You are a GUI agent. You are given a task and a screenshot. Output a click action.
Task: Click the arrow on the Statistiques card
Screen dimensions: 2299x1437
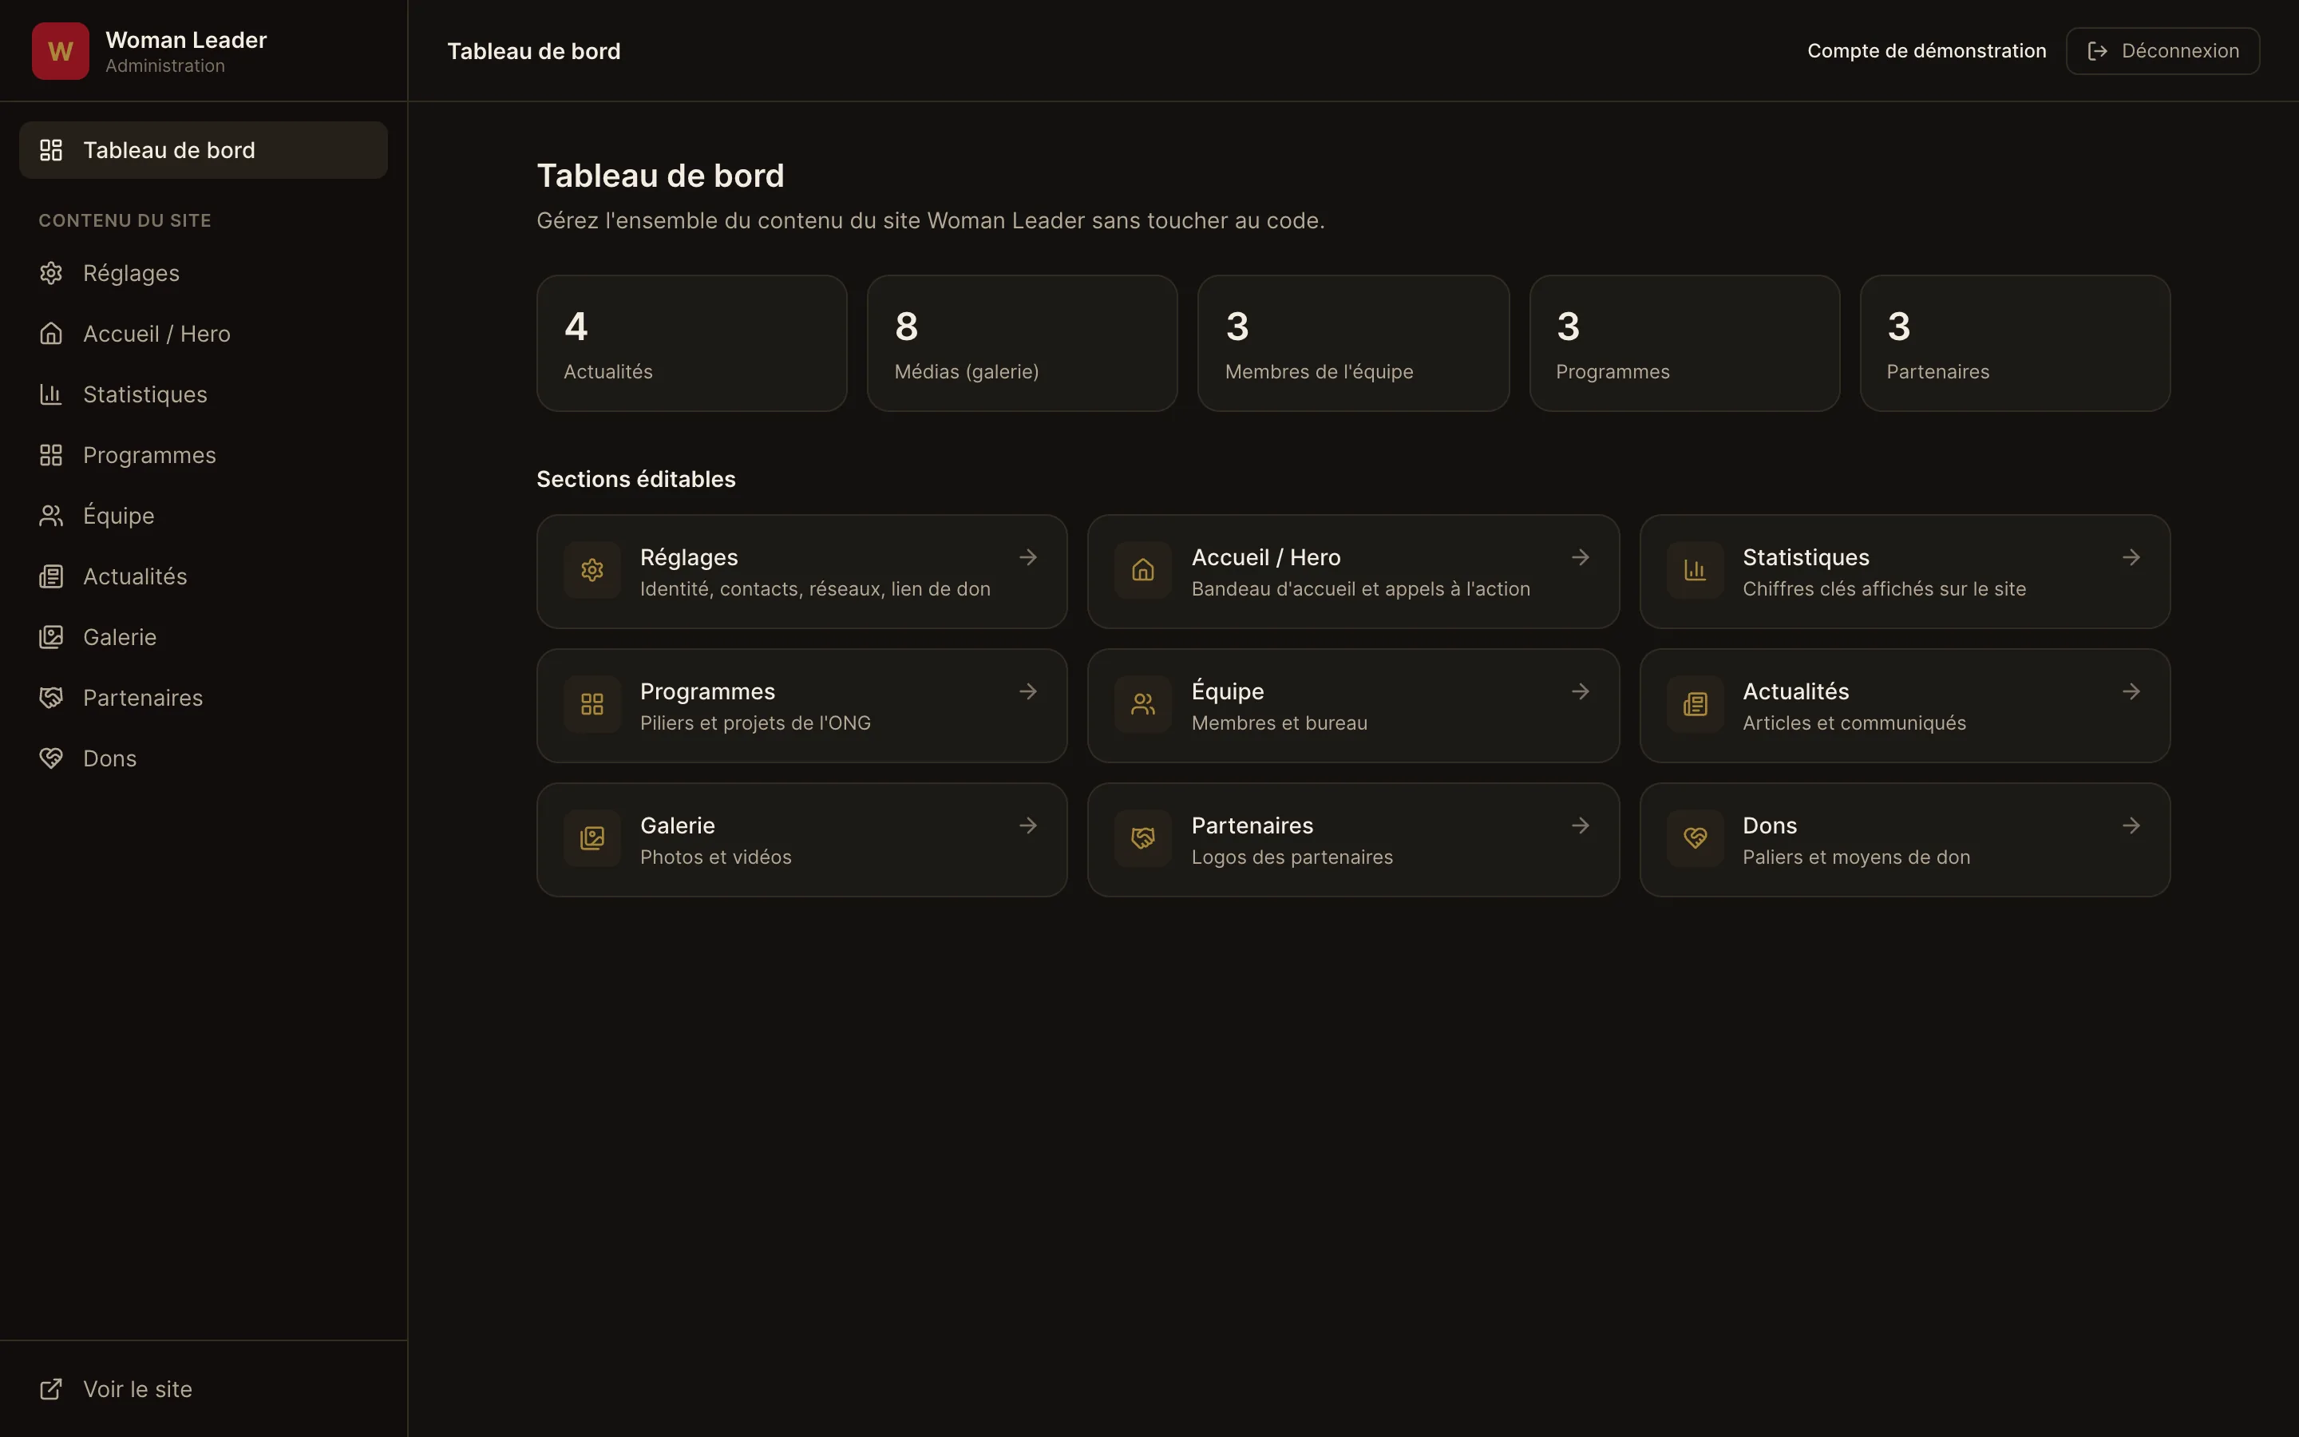(2131, 557)
